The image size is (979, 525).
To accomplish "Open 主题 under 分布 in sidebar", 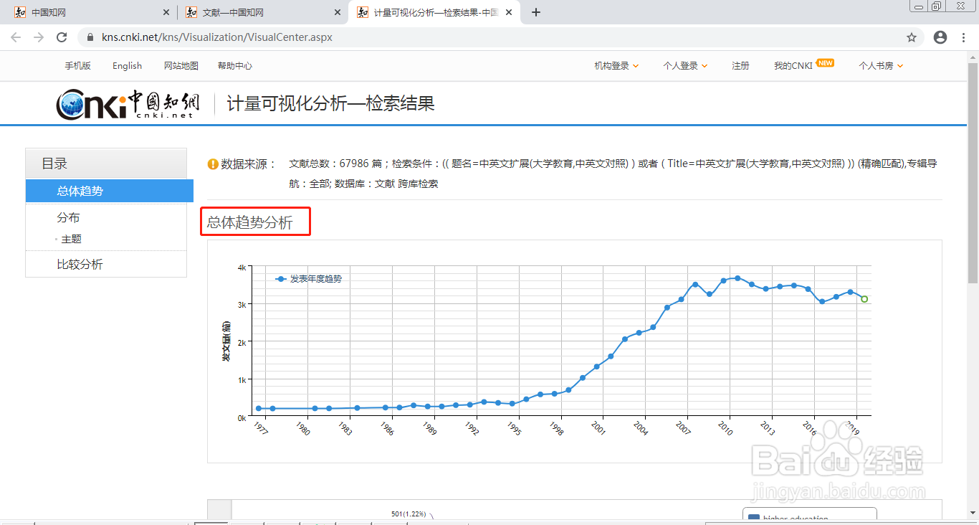I will (72, 239).
